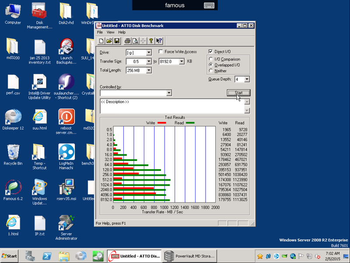Screen dimensions: 350x263
Task: Open the View menu
Action: coord(111,32)
